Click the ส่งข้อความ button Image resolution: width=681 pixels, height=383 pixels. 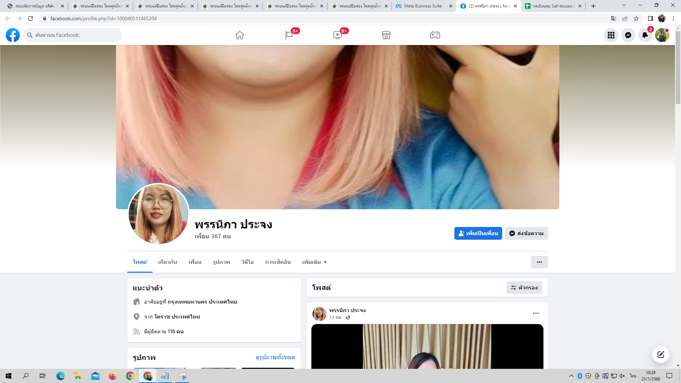click(x=526, y=233)
